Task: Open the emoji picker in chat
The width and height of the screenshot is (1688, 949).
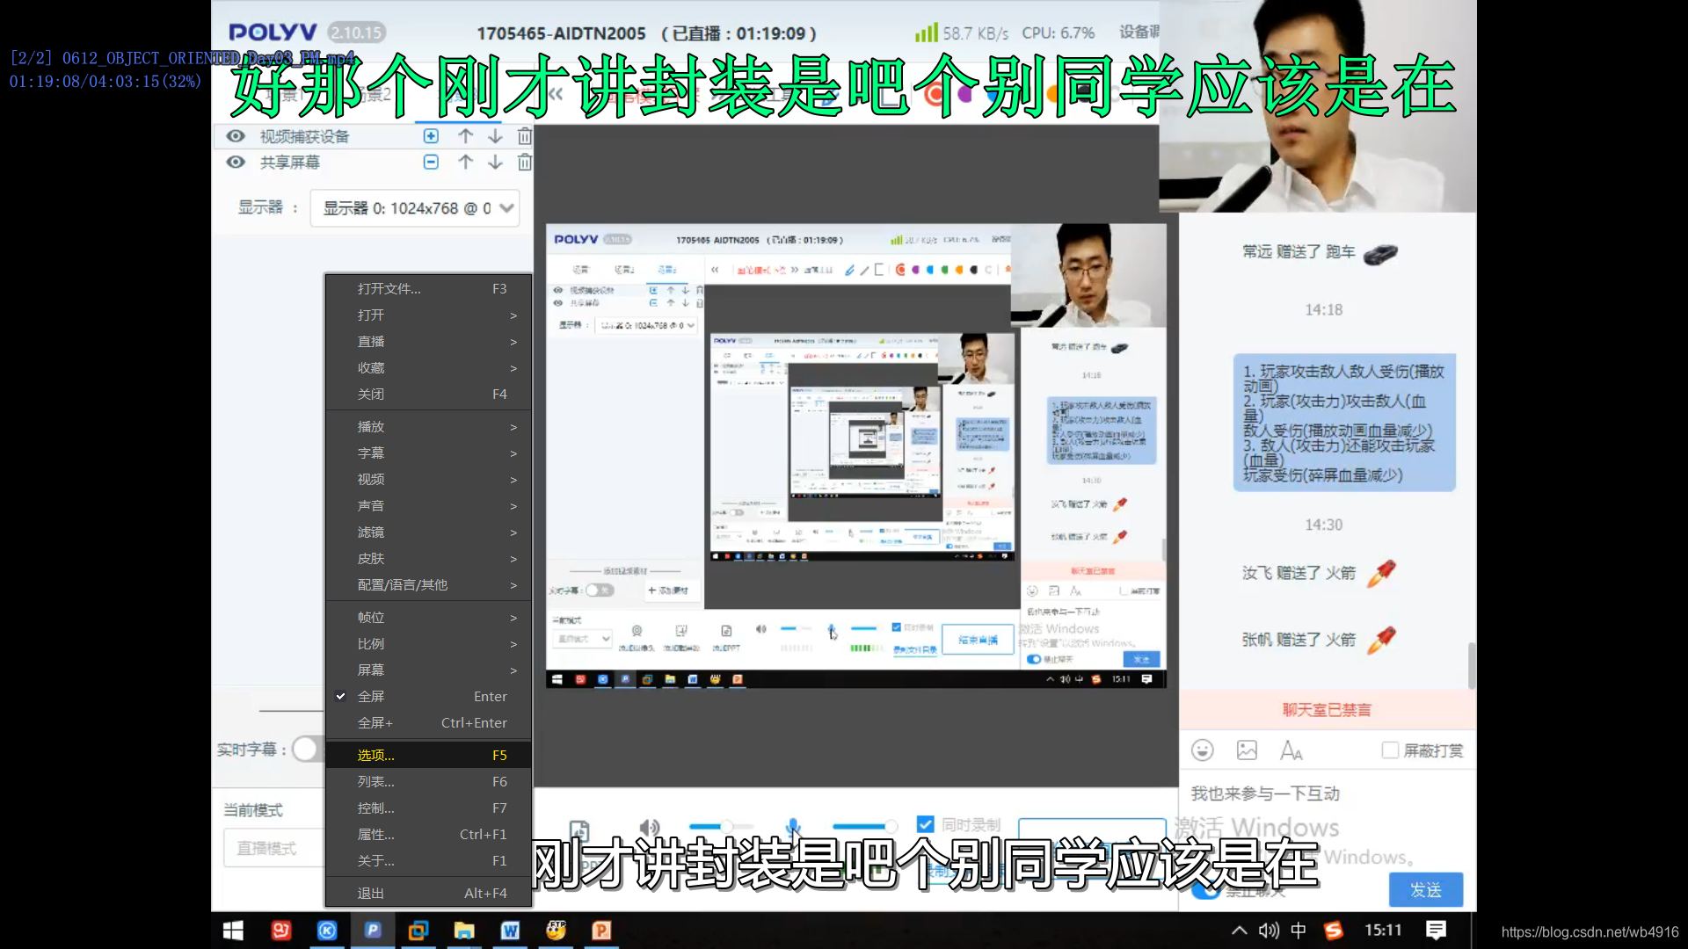Action: click(x=1203, y=750)
